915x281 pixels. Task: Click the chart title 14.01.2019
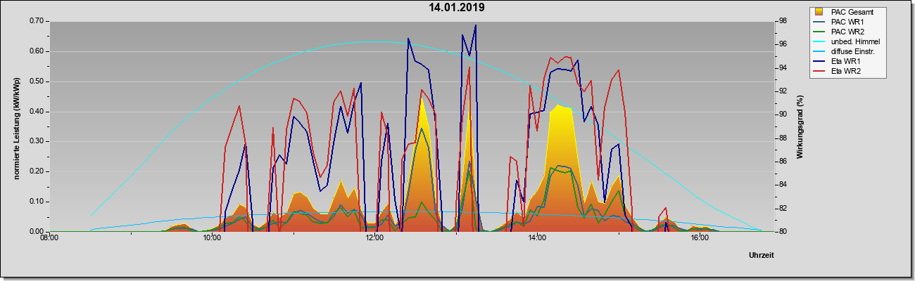[457, 8]
